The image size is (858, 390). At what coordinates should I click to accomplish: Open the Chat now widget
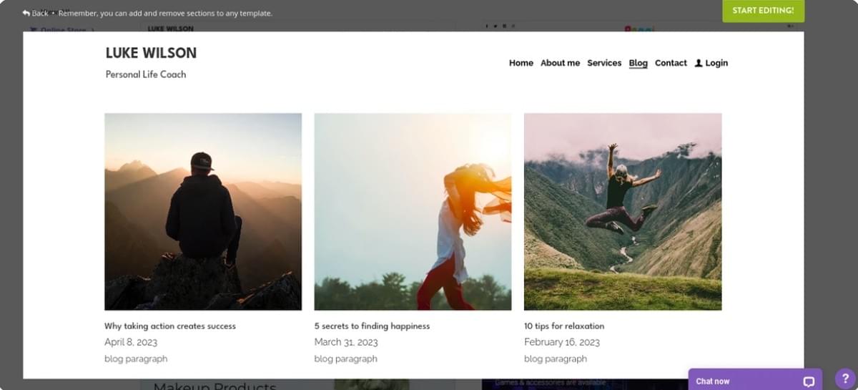pos(755,380)
